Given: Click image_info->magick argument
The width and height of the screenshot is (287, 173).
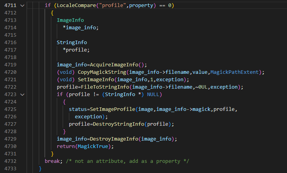Looking at the screenshot, I should click(183, 109).
